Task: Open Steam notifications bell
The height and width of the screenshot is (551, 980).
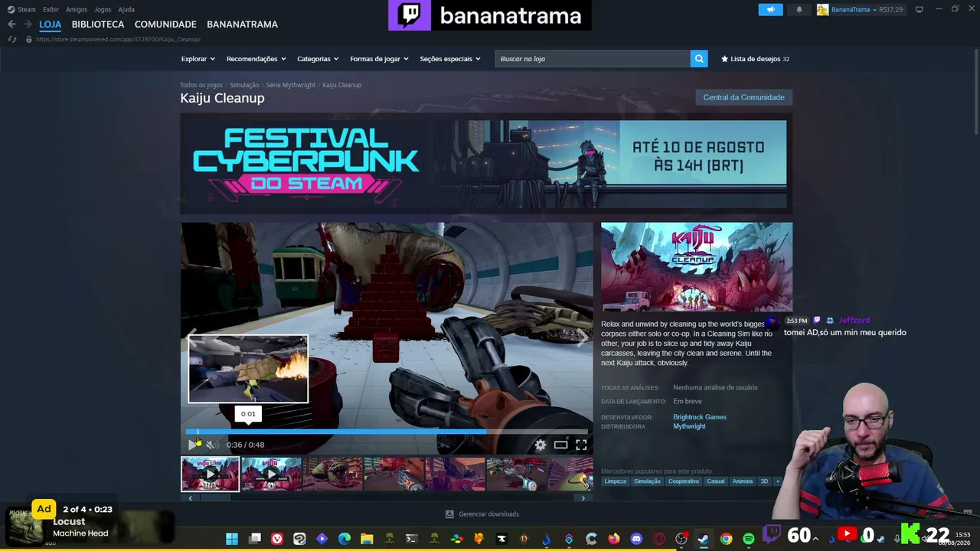Action: click(x=799, y=9)
